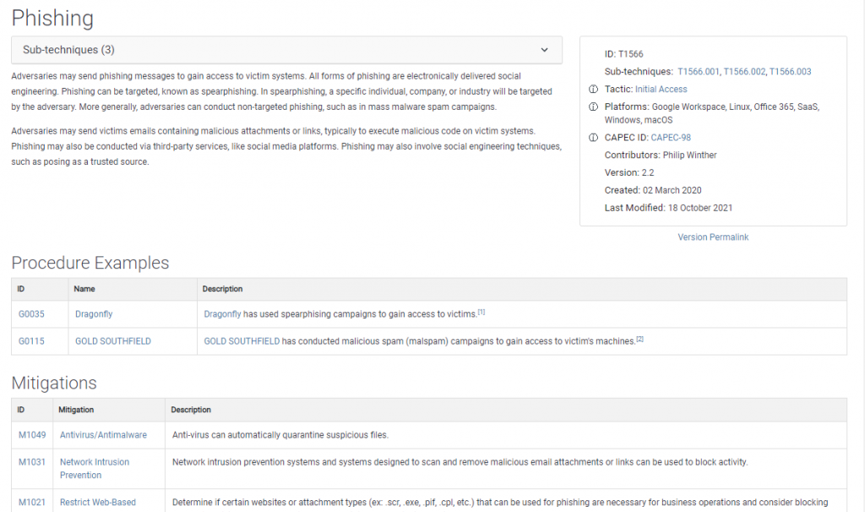Click the 'Adversaries may send phishing messages' paragraph
Viewport: 865px width, 512px height.
click(282, 91)
